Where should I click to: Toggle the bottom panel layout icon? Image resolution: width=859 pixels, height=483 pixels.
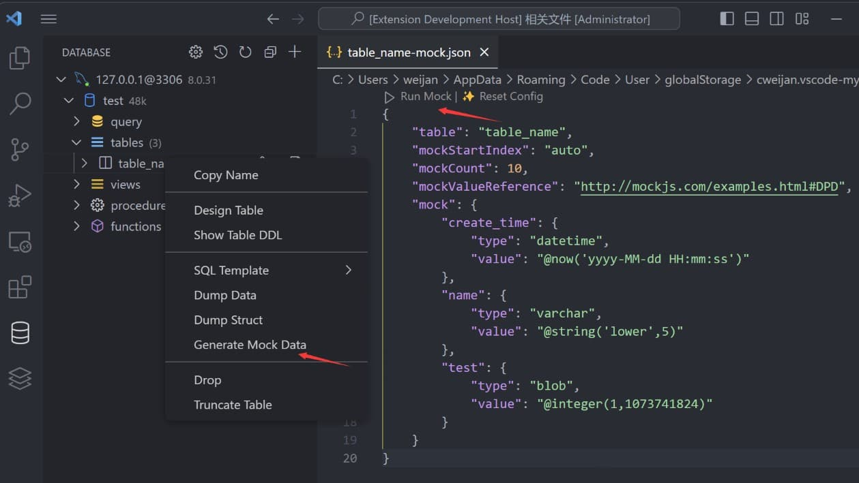(752, 19)
